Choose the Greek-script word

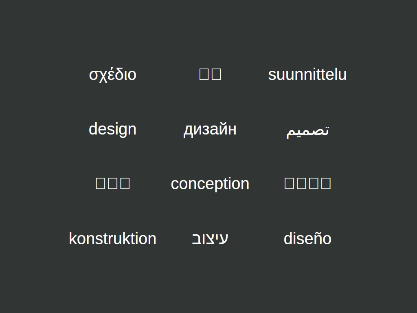tap(112, 75)
